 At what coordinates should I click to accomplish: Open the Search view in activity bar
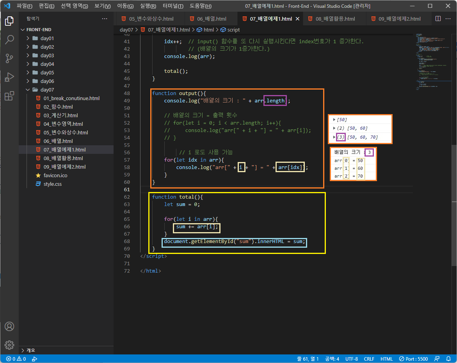(9, 40)
